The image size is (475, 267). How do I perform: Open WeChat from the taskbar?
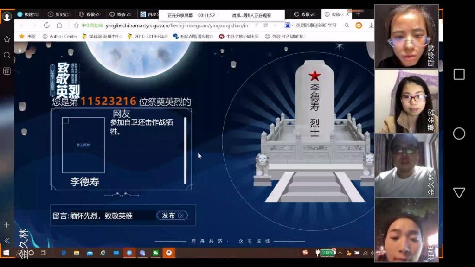click(156, 253)
